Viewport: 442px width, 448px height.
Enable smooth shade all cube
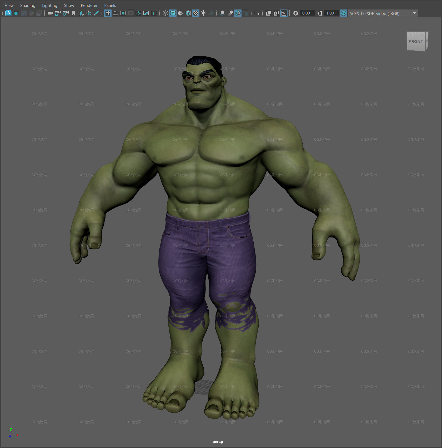(173, 13)
